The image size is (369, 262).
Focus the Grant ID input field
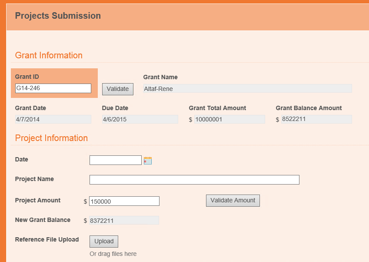53,88
